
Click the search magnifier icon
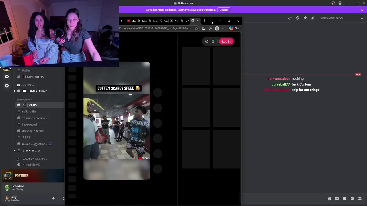[x=362, y=18]
